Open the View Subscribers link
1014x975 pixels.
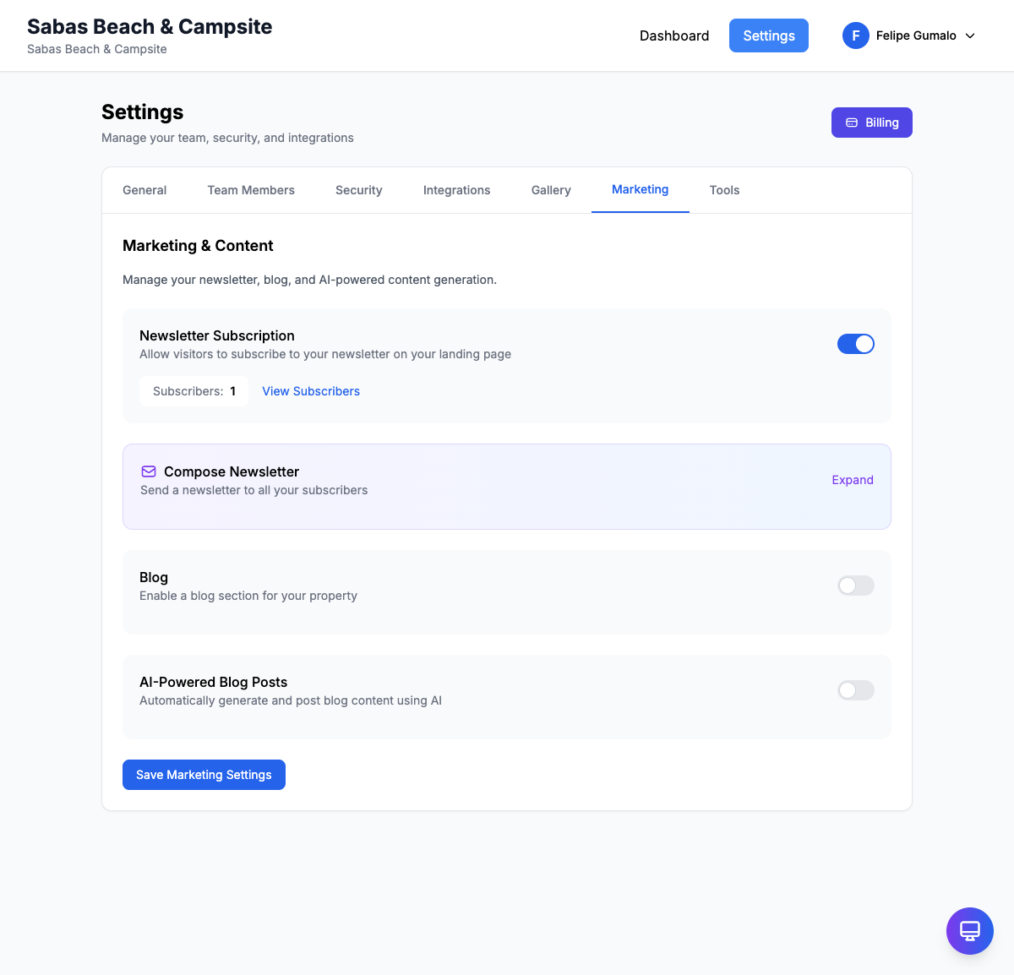pos(311,391)
